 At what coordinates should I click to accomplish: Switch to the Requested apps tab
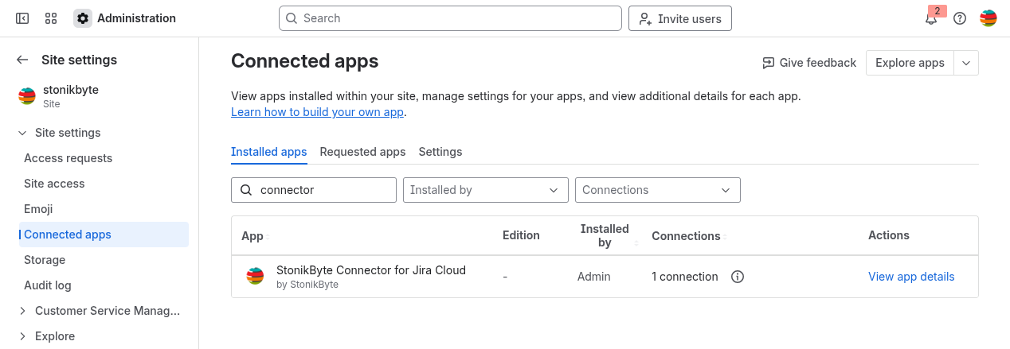(362, 152)
